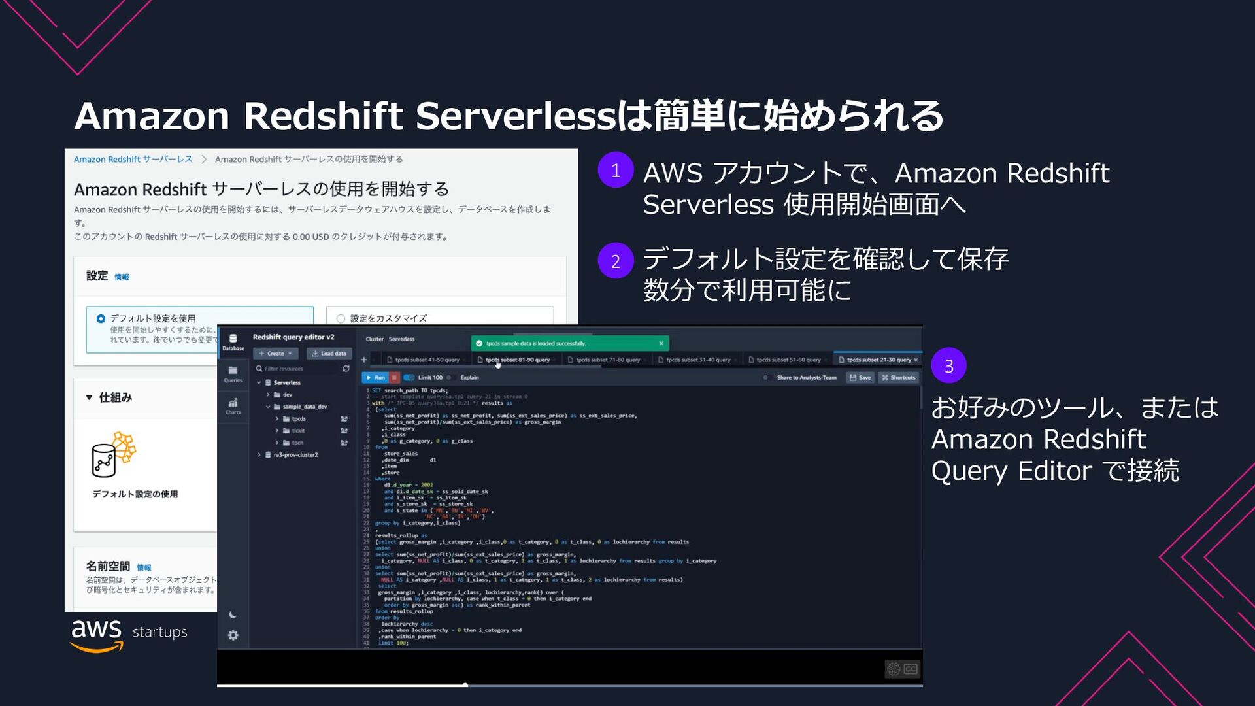
Task: Click the Save button
Action: [860, 378]
